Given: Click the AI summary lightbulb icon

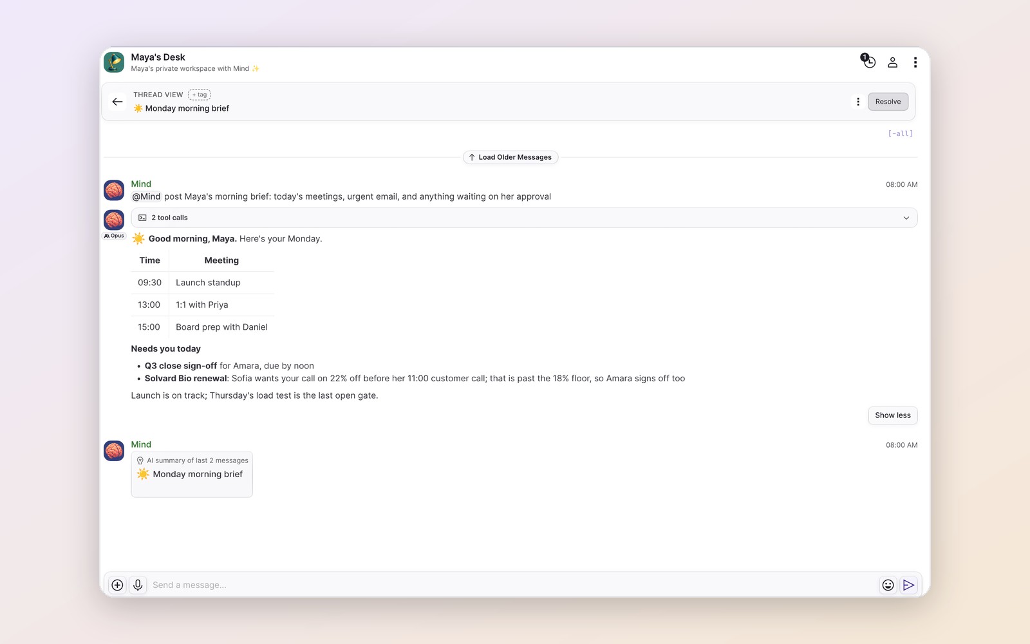Looking at the screenshot, I should click(140, 460).
